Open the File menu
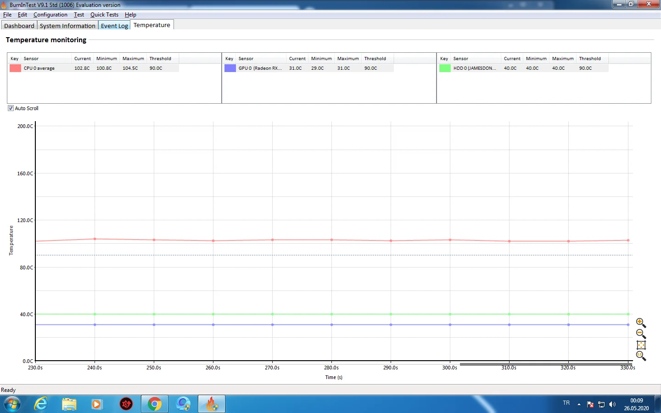 [7, 15]
